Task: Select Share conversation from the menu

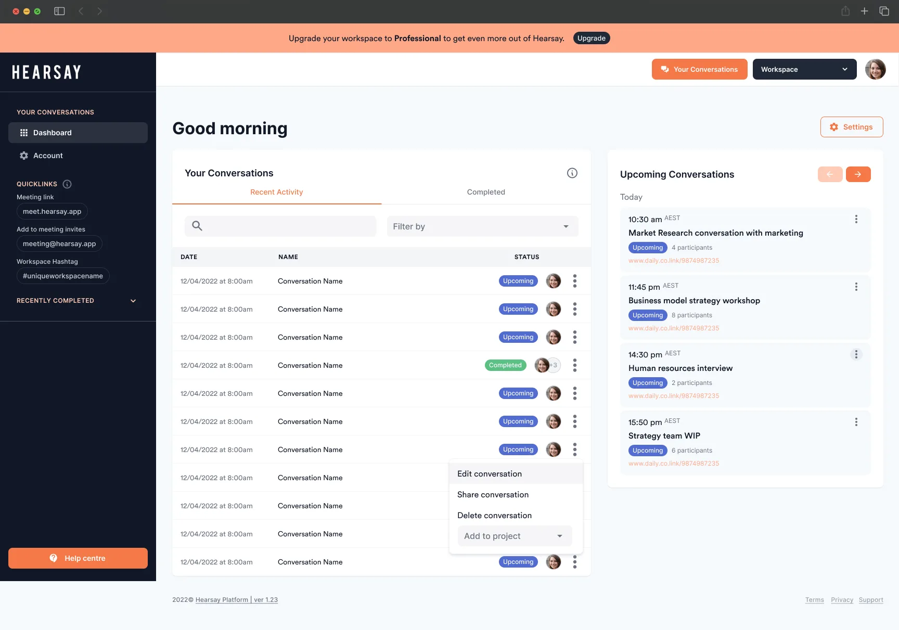Action: [516, 494]
